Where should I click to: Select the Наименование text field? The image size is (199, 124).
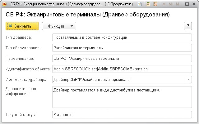[122, 59]
